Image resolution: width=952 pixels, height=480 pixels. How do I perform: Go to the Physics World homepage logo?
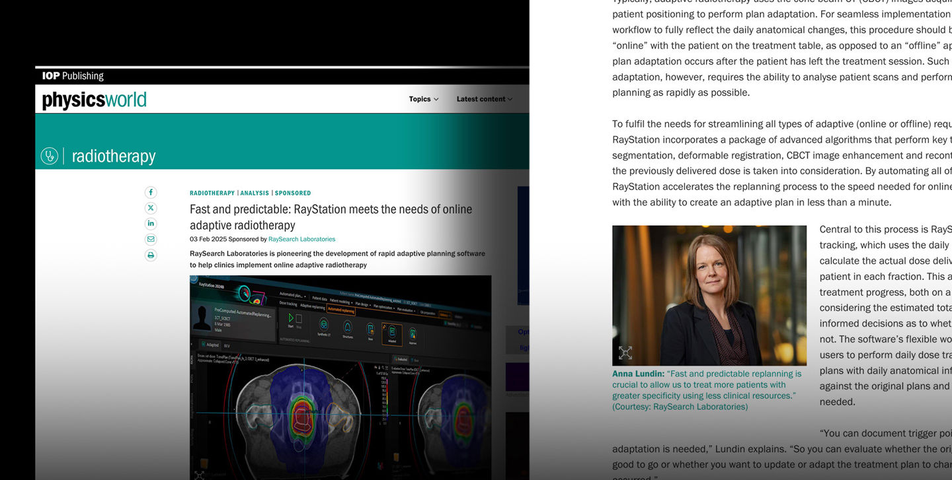tap(94, 100)
